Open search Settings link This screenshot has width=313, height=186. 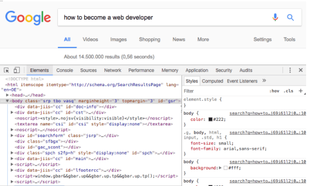coord(262,40)
